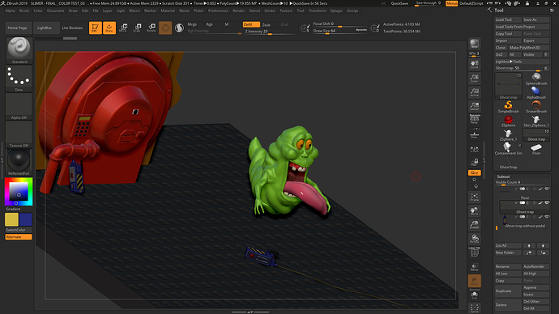The image size is (559, 314).
Task: Click the QuickSave button
Action: point(399,3)
